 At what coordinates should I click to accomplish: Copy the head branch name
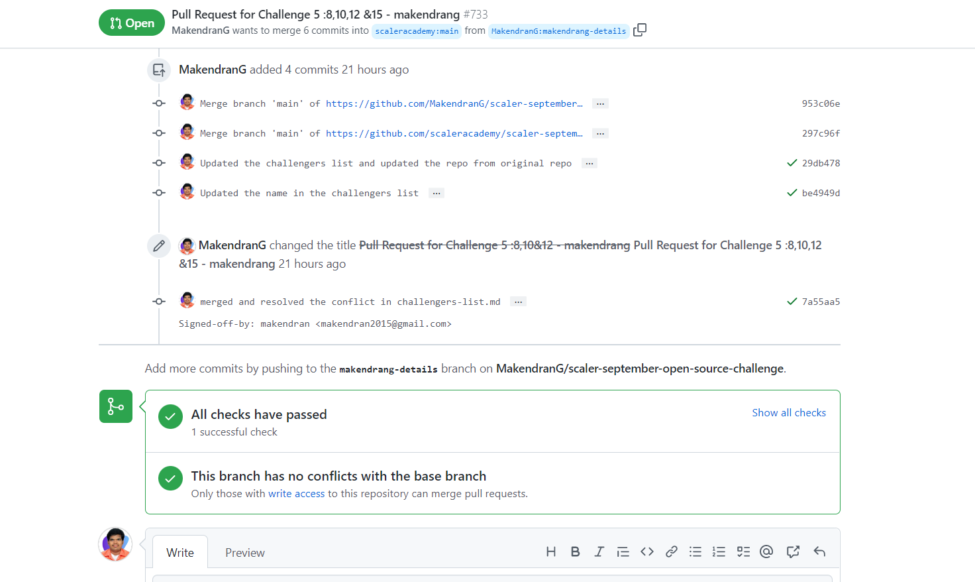pyautogui.click(x=639, y=30)
